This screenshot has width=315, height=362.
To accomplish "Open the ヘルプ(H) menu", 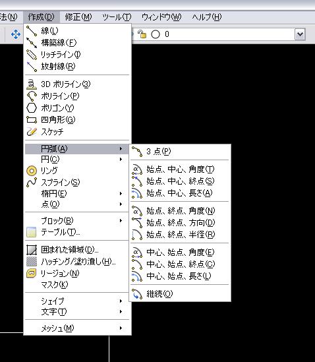I will point(206,17).
